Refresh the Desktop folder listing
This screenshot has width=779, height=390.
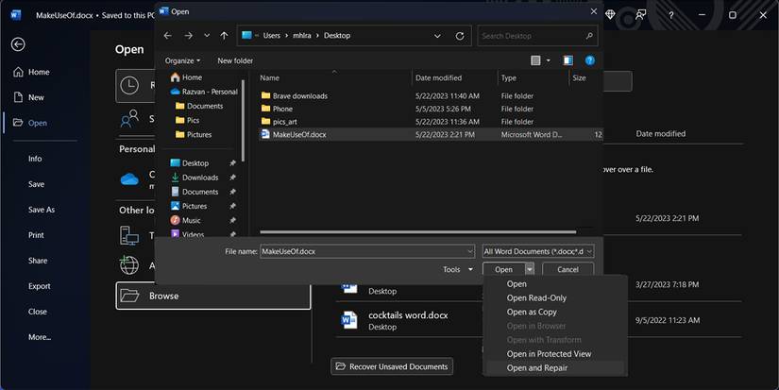click(460, 36)
